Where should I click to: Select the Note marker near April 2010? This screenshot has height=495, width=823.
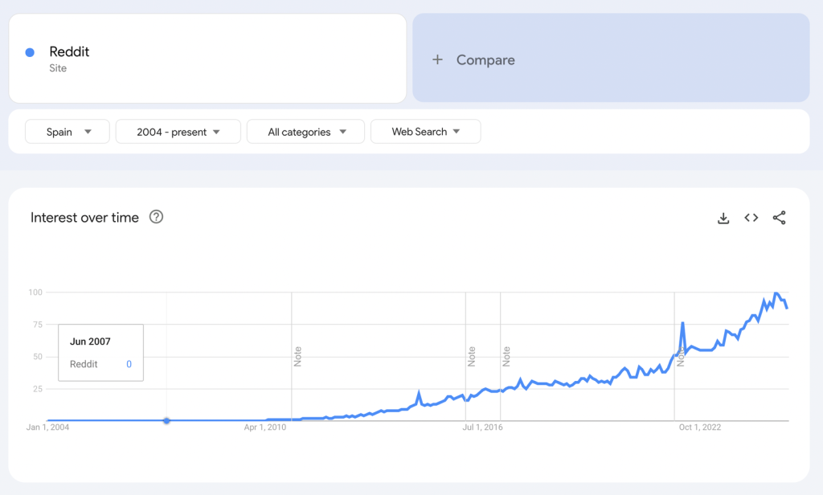tap(297, 356)
